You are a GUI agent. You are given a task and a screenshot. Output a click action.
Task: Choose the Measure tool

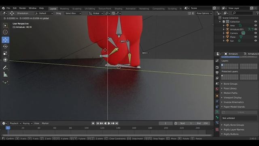(x=5, y=75)
